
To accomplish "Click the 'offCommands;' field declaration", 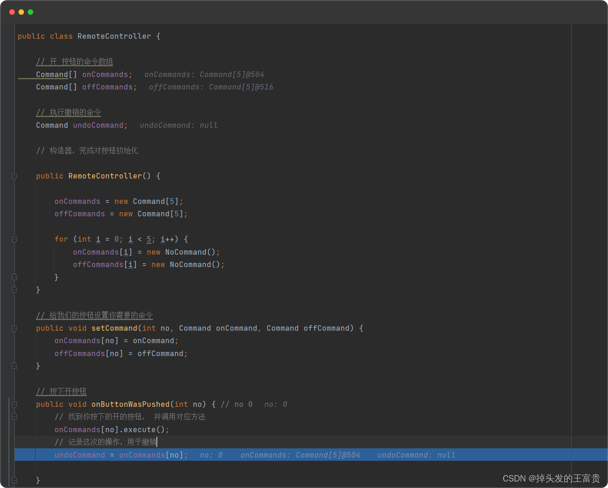I will [110, 87].
